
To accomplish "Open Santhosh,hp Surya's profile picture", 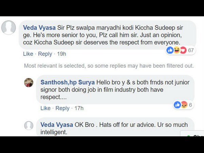I will pyautogui.click(x=29, y=83).
